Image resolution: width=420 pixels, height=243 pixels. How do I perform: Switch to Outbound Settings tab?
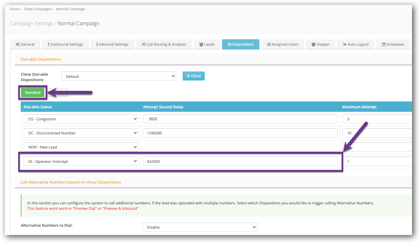(65, 44)
